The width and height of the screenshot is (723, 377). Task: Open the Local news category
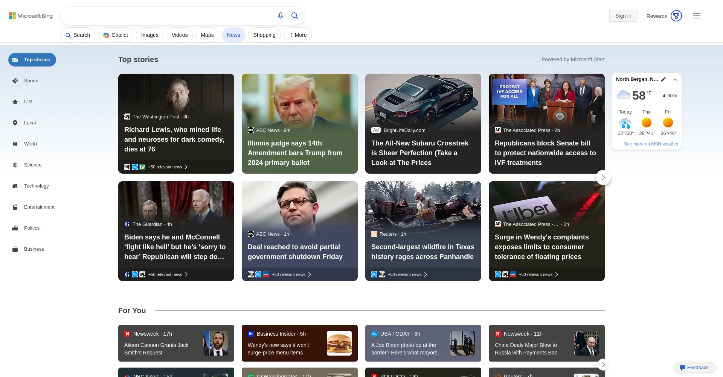30,123
